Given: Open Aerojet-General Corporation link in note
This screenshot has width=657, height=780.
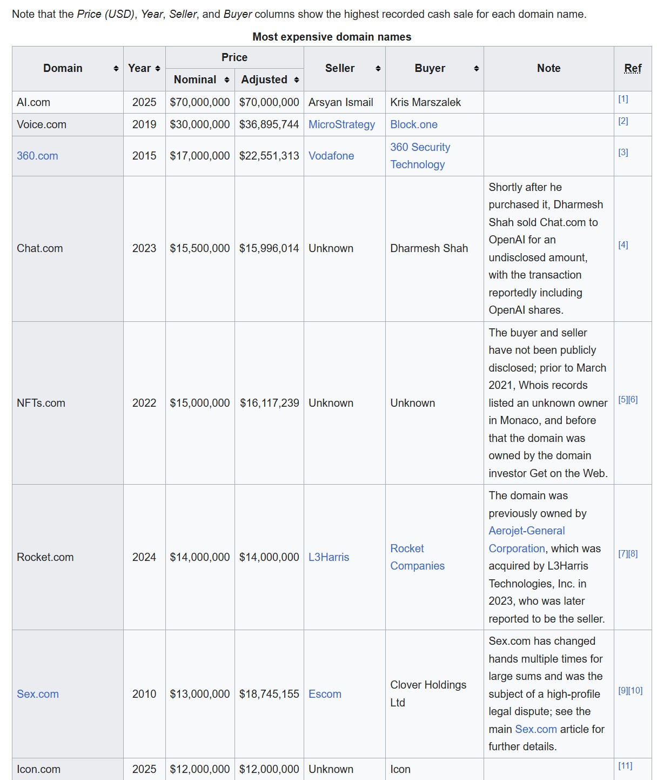Looking at the screenshot, I should [x=526, y=531].
